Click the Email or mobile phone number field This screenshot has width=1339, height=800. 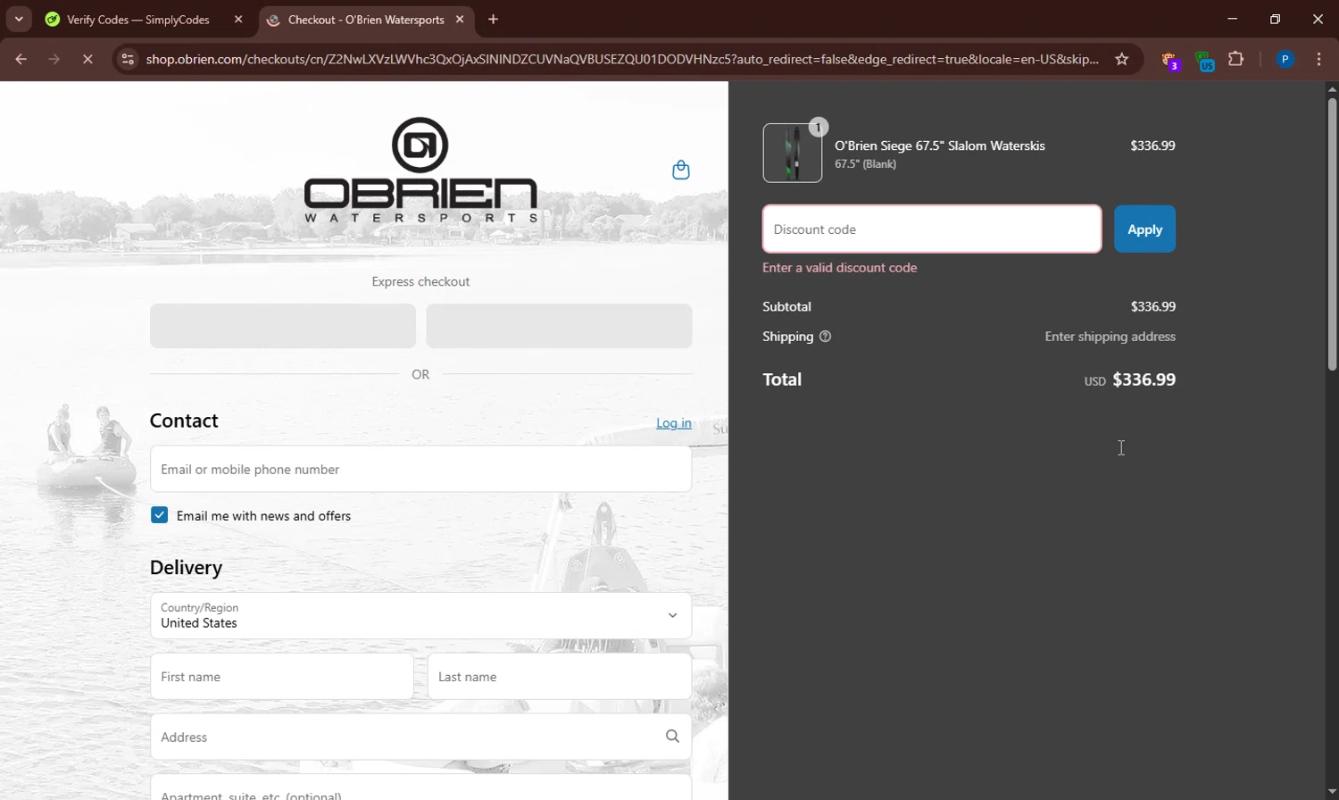pyautogui.click(x=420, y=469)
